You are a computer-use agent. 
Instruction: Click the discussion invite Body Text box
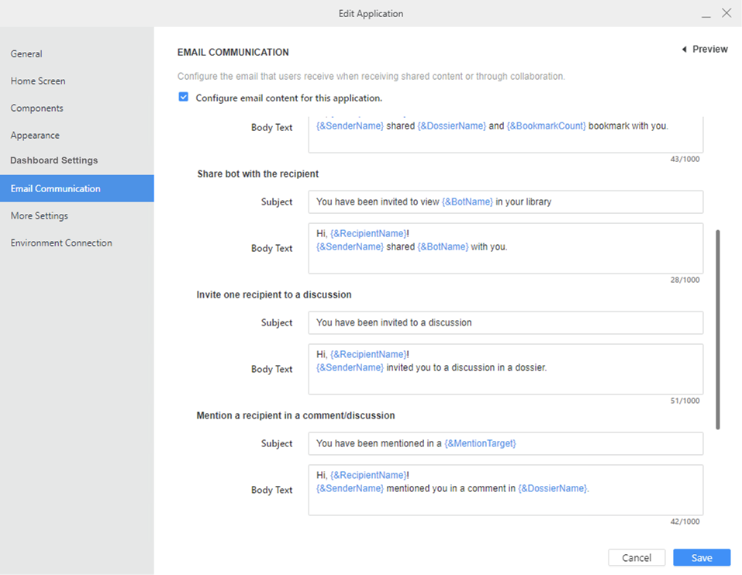click(505, 369)
